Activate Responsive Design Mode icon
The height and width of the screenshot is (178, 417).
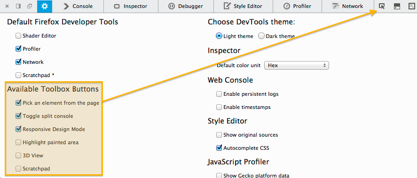coord(412,7)
